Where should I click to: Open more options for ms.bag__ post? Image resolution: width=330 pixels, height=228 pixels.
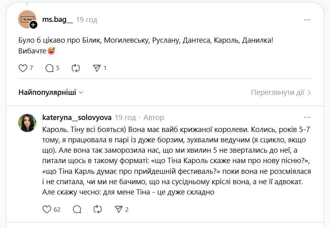click(x=307, y=20)
